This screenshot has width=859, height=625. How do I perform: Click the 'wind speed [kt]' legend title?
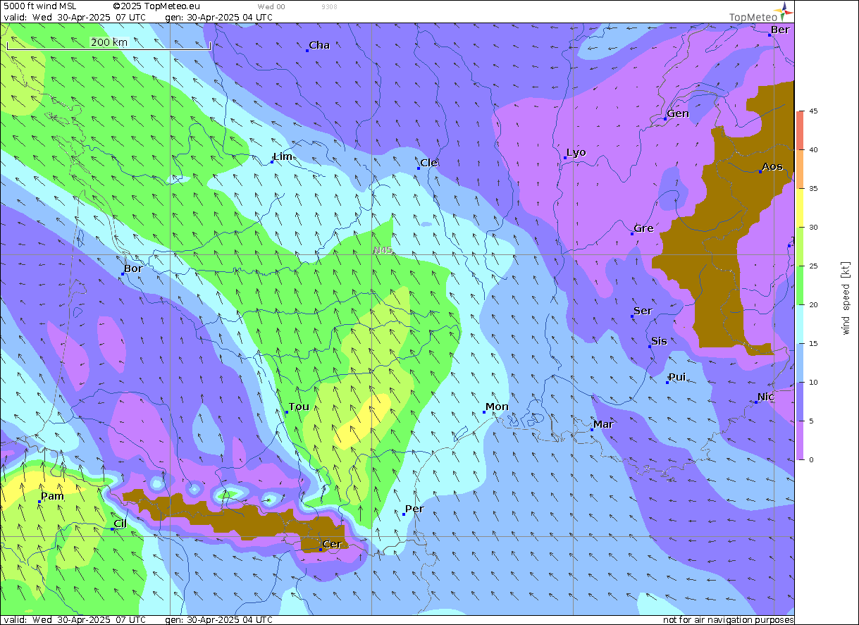point(846,297)
